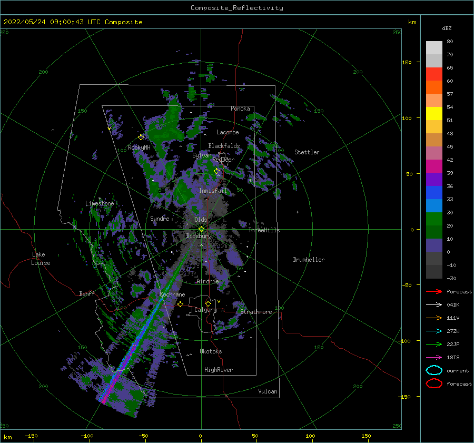Pick the bright green 20–30 dBZ swatch
This screenshot has height=443, width=474.
coord(434,219)
